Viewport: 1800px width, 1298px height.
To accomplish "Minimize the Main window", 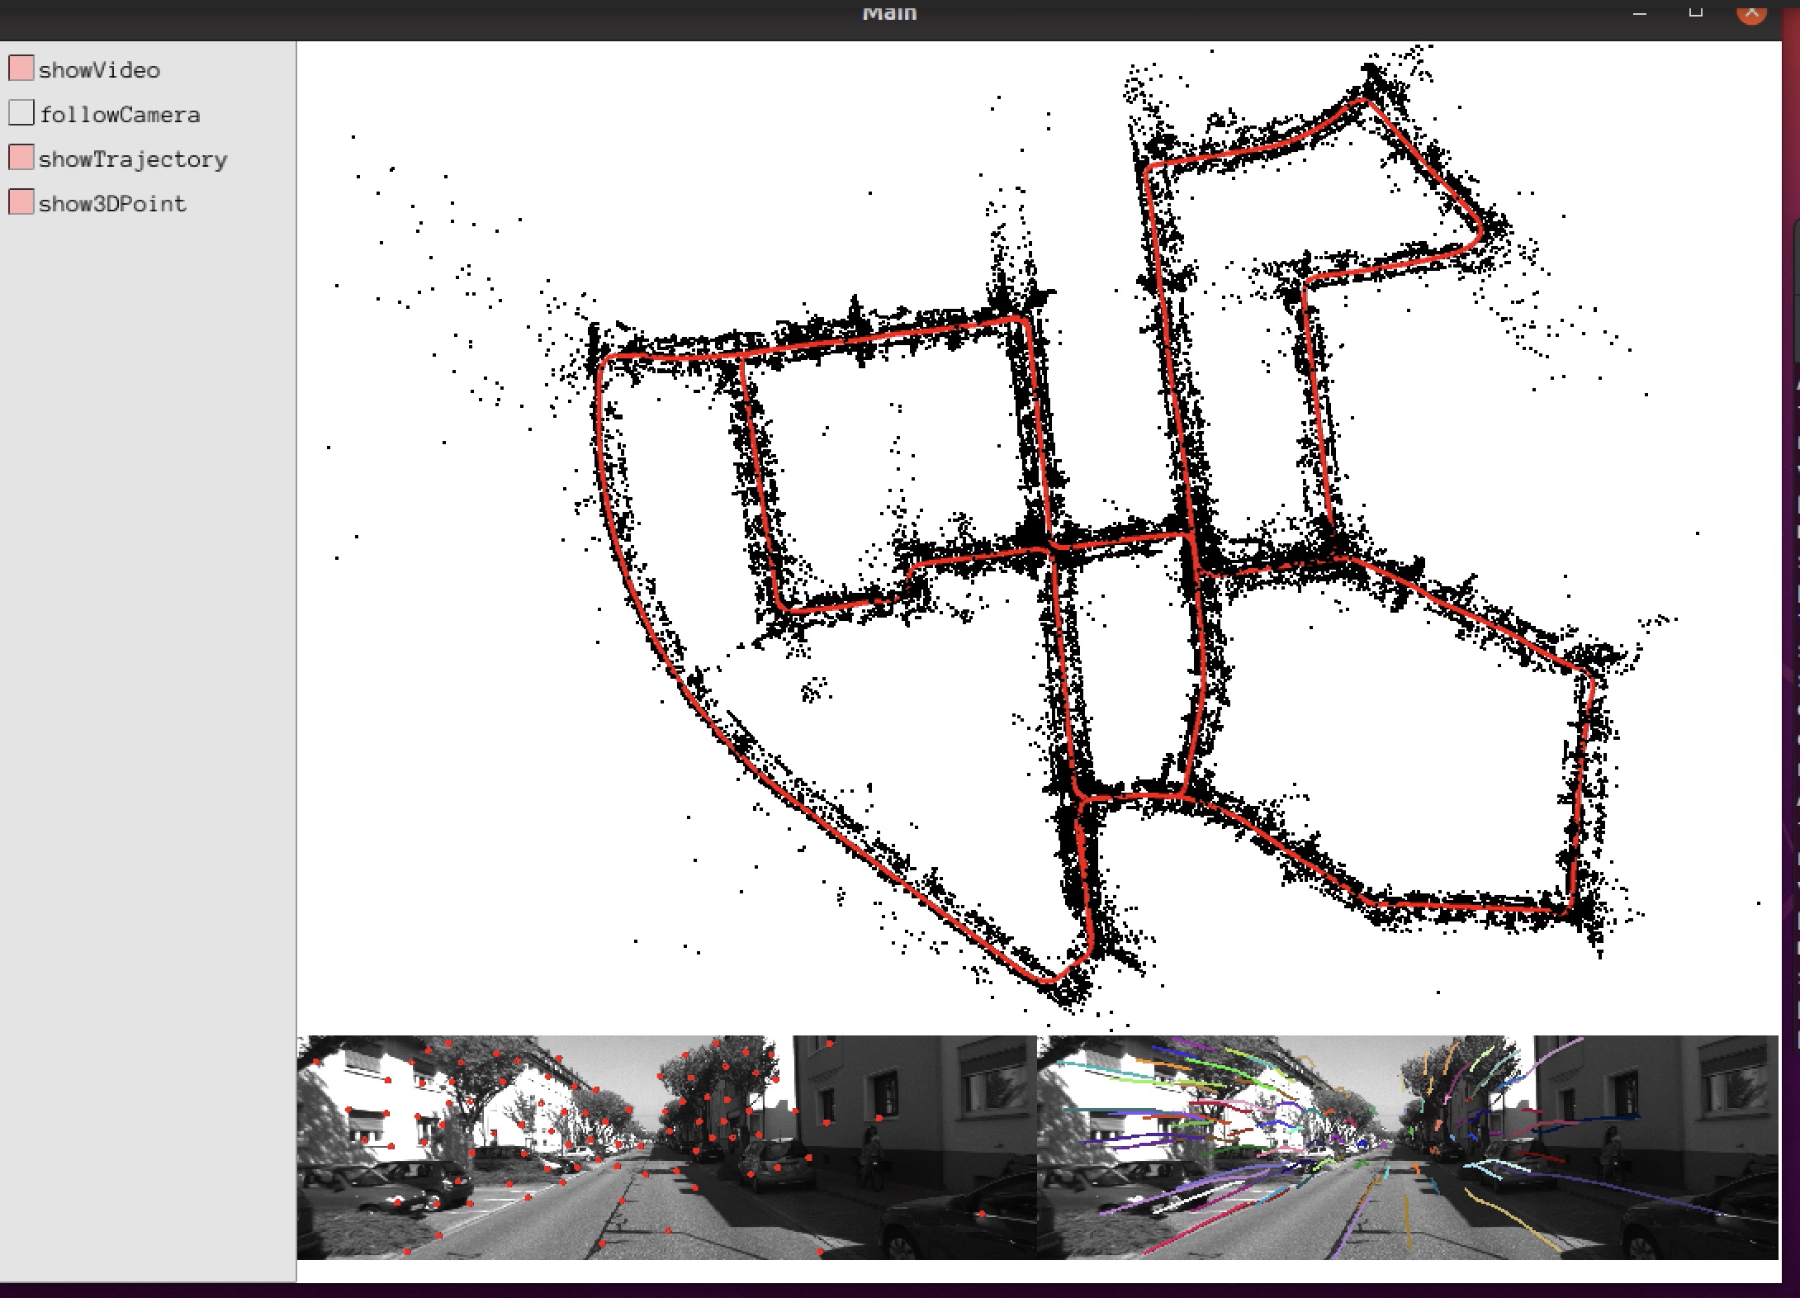I will (1640, 12).
